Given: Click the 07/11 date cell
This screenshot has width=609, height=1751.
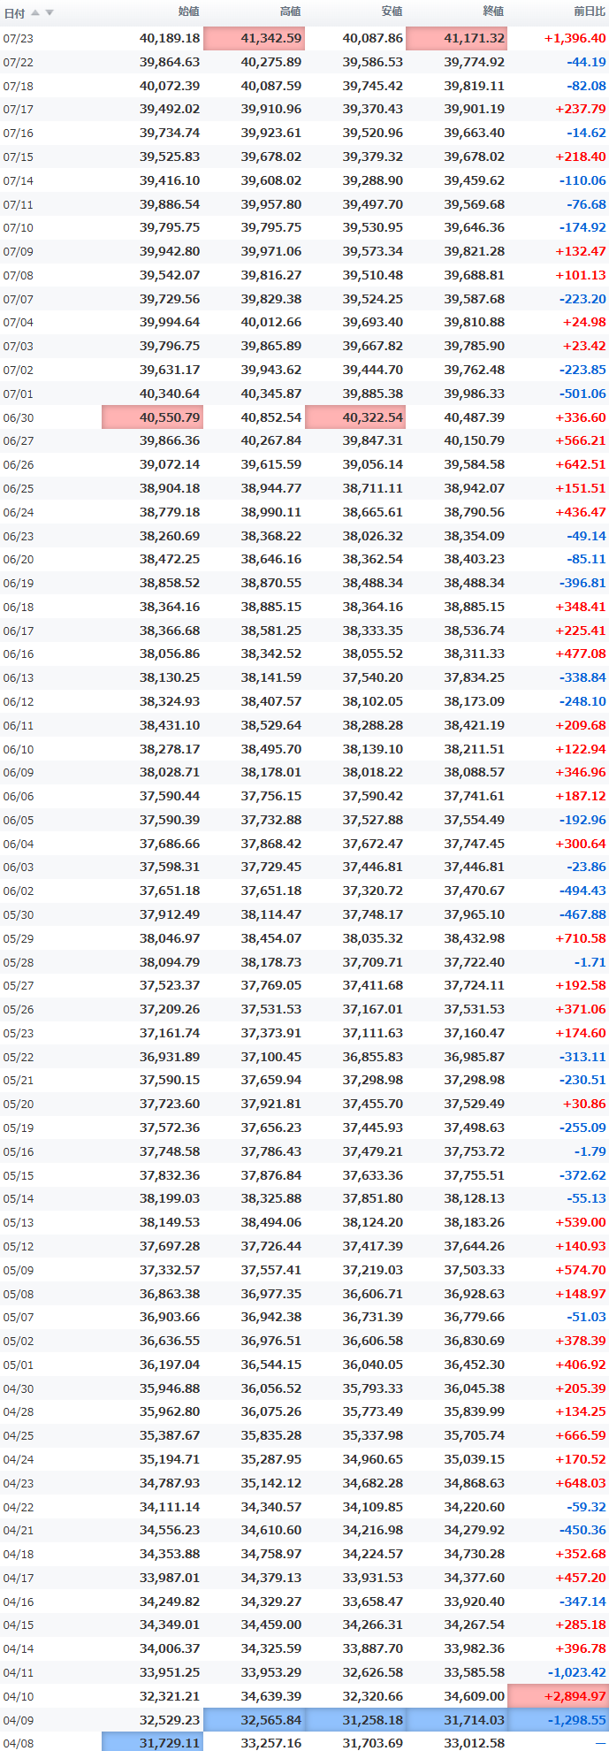Looking at the screenshot, I should [x=19, y=204].
